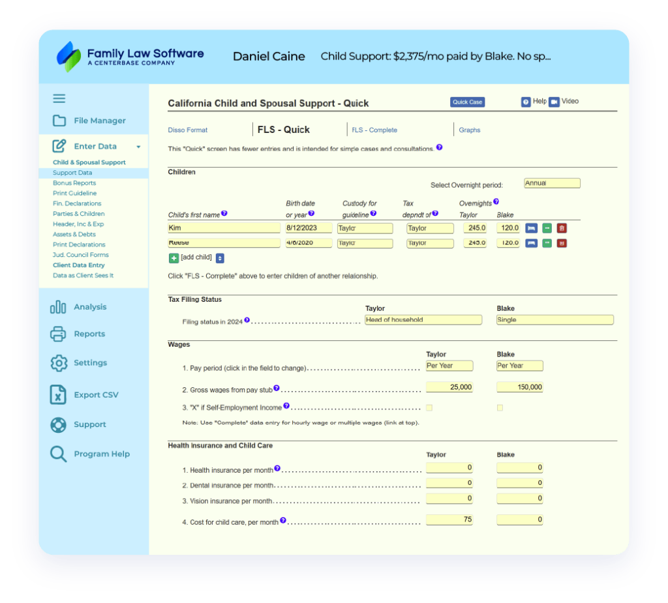Open the Select Overnight period dropdown

[x=552, y=183]
